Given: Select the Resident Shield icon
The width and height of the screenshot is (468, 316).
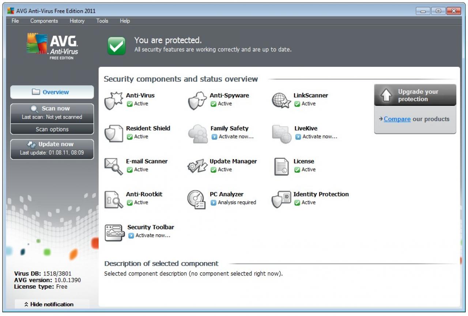Looking at the screenshot, I should [x=113, y=134].
